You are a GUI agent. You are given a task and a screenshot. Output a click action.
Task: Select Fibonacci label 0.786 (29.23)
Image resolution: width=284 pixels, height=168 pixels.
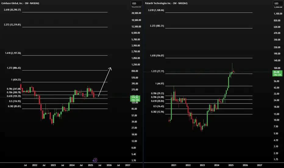pos(158,93)
